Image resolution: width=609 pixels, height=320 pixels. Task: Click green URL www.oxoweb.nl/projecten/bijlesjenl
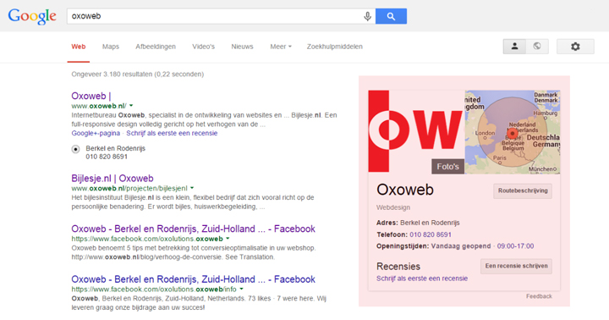[x=129, y=188]
